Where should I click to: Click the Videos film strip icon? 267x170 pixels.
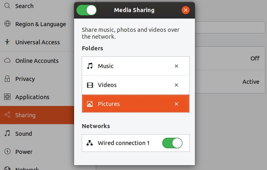coord(90,85)
